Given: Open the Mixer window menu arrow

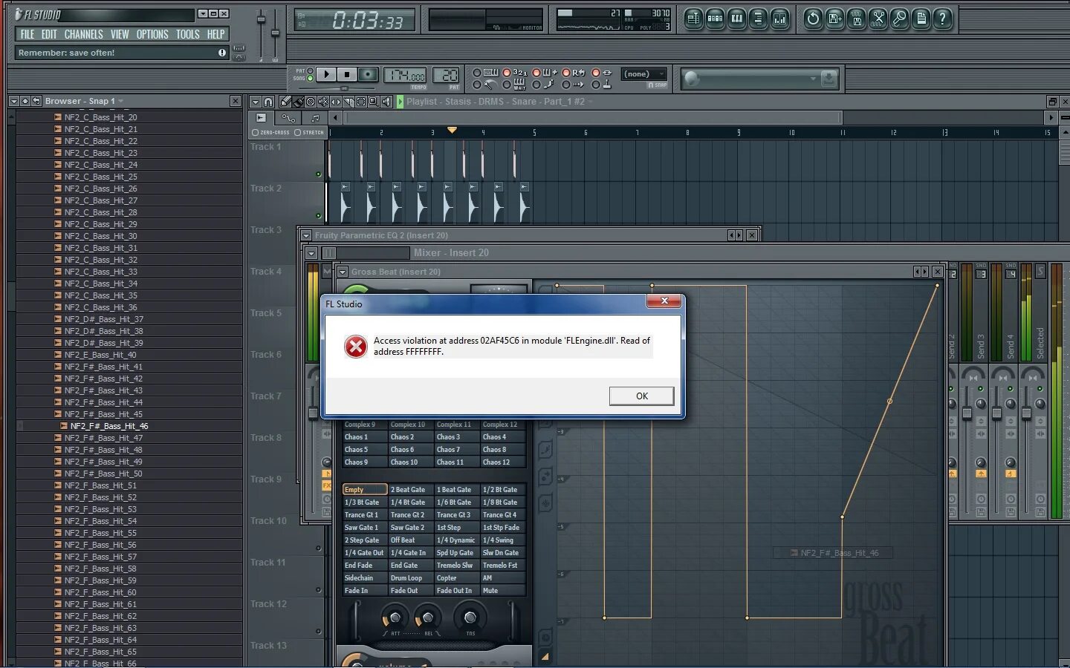Looking at the screenshot, I should coord(312,253).
